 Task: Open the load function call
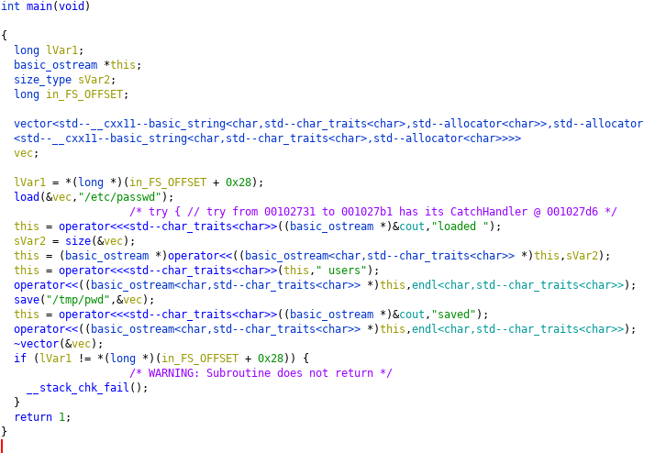coord(27,197)
